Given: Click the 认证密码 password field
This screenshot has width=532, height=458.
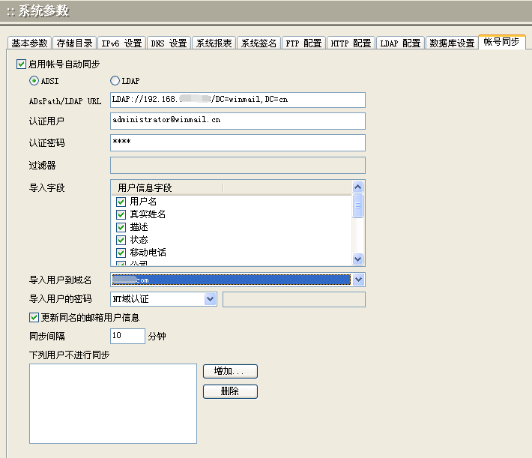Looking at the screenshot, I should coord(238,142).
